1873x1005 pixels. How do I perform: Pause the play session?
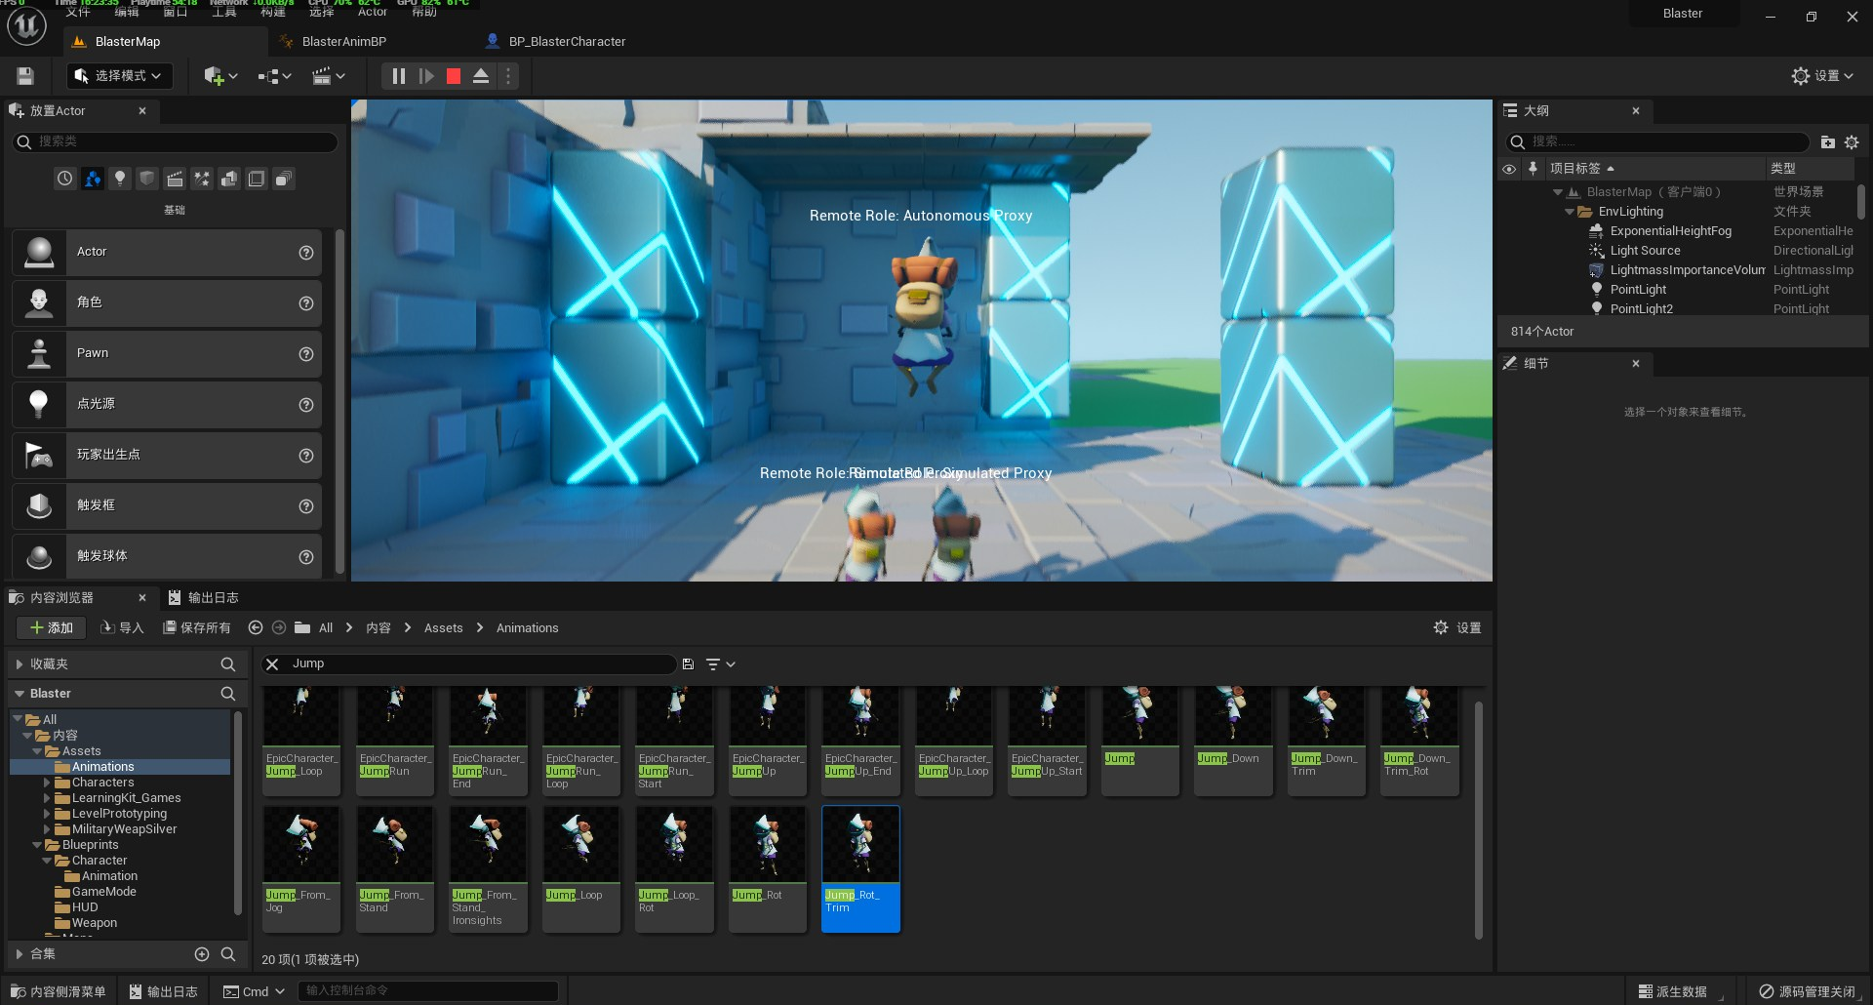click(x=398, y=76)
